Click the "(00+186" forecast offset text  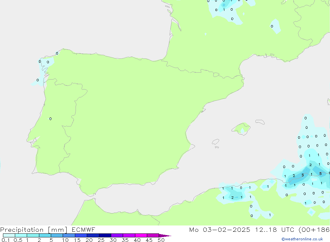tap(314, 229)
